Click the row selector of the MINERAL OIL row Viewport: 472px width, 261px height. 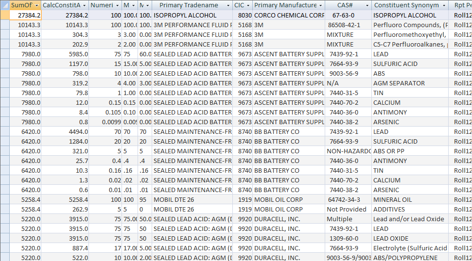(5, 200)
